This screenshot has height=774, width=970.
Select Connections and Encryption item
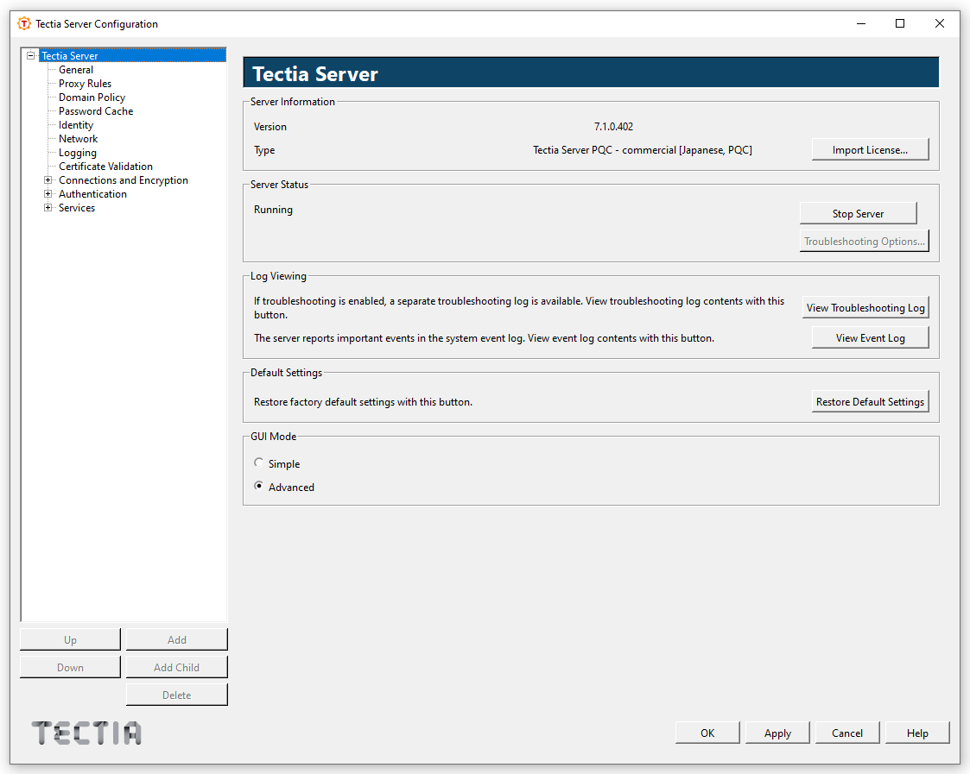(x=124, y=179)
